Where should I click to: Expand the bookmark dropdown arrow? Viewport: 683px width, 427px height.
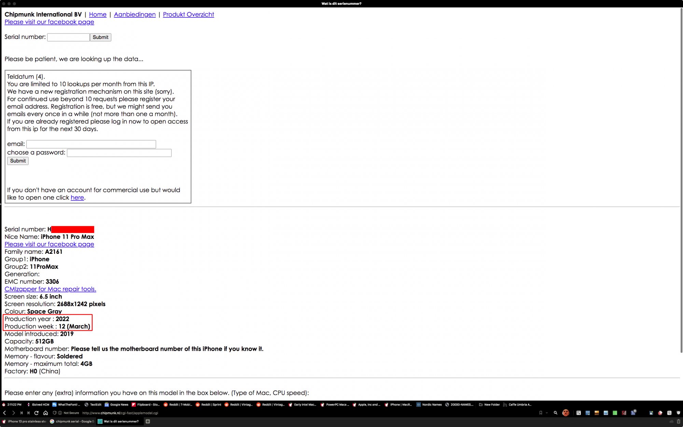[x=547, y=413]
